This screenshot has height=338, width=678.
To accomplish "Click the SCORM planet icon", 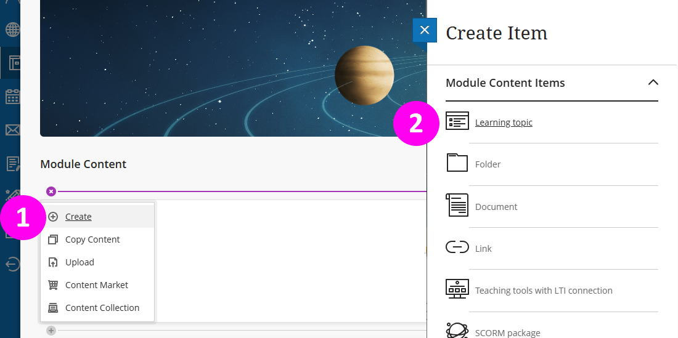I will 457,330.
